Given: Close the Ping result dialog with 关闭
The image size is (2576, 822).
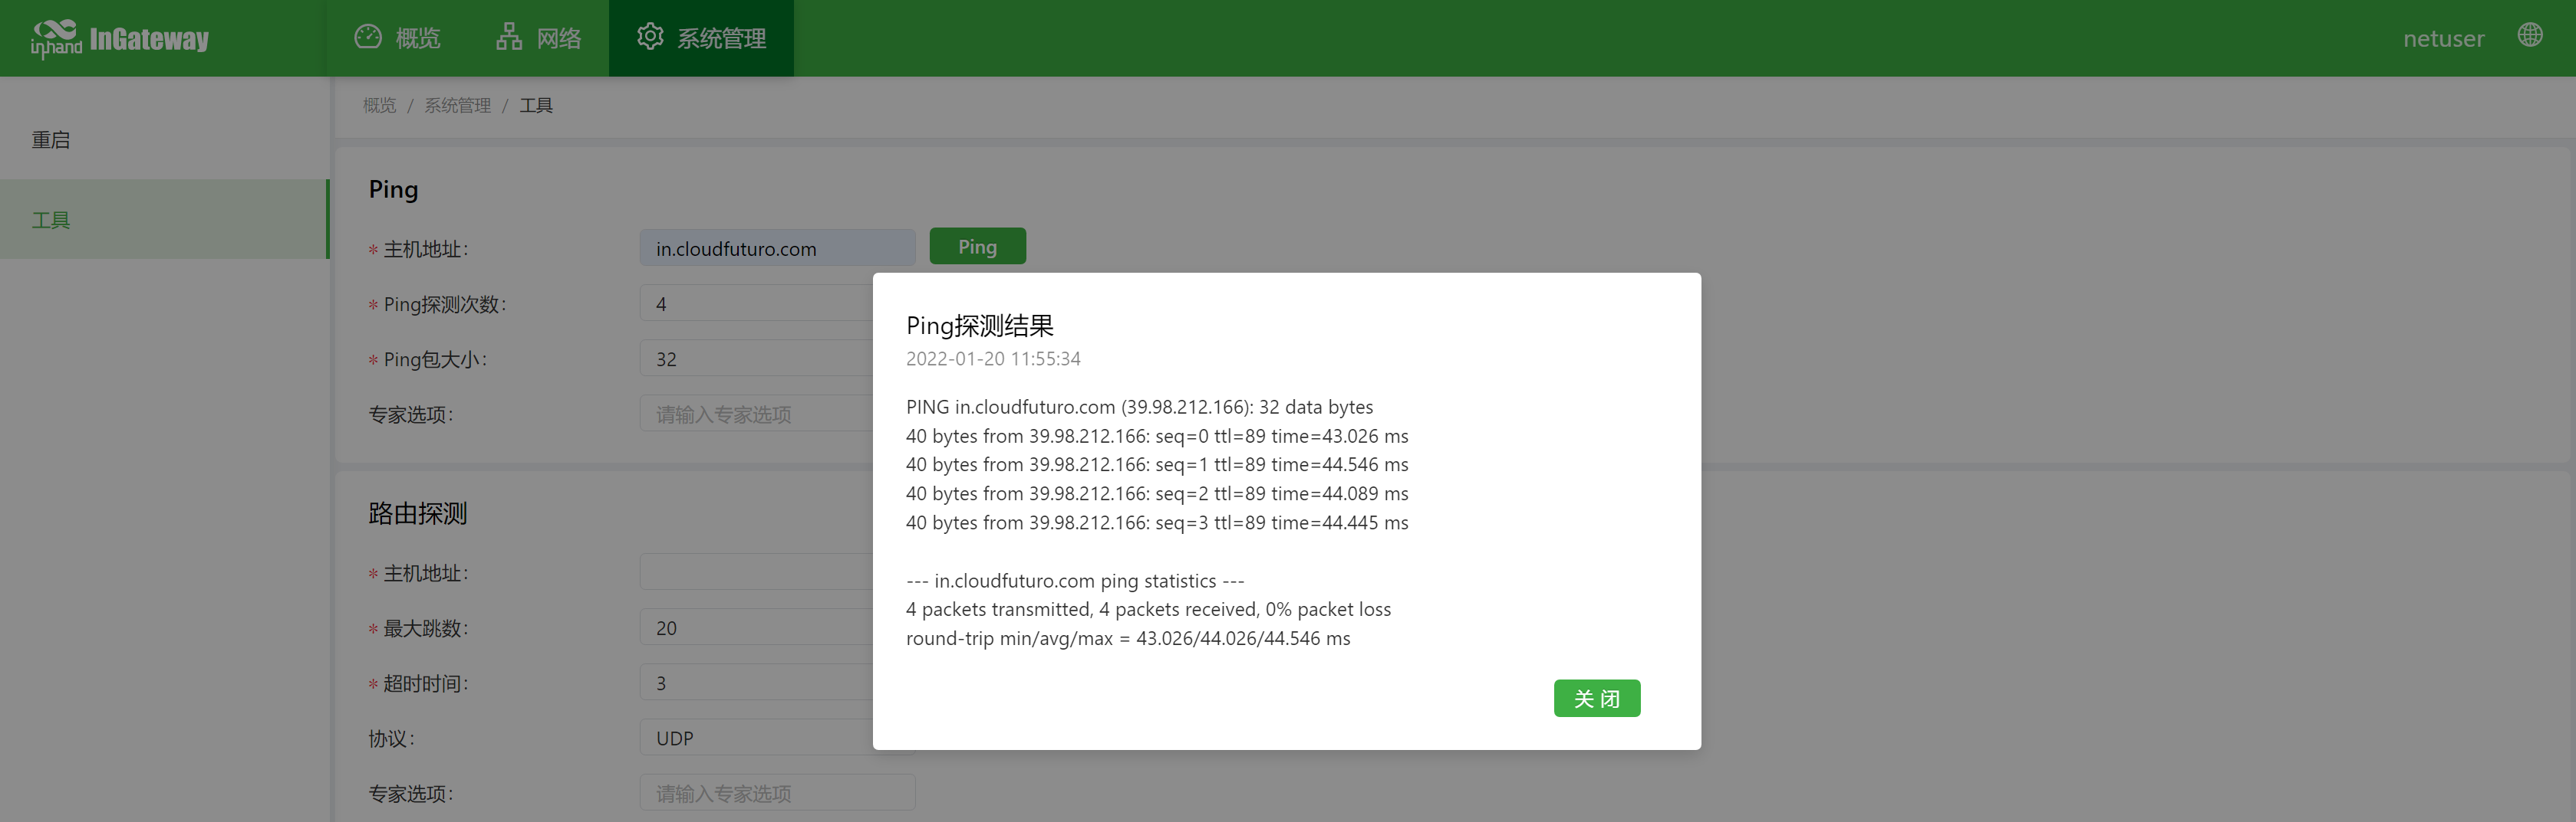Looking at the screenshot, I should click(x=1597, y=698).
